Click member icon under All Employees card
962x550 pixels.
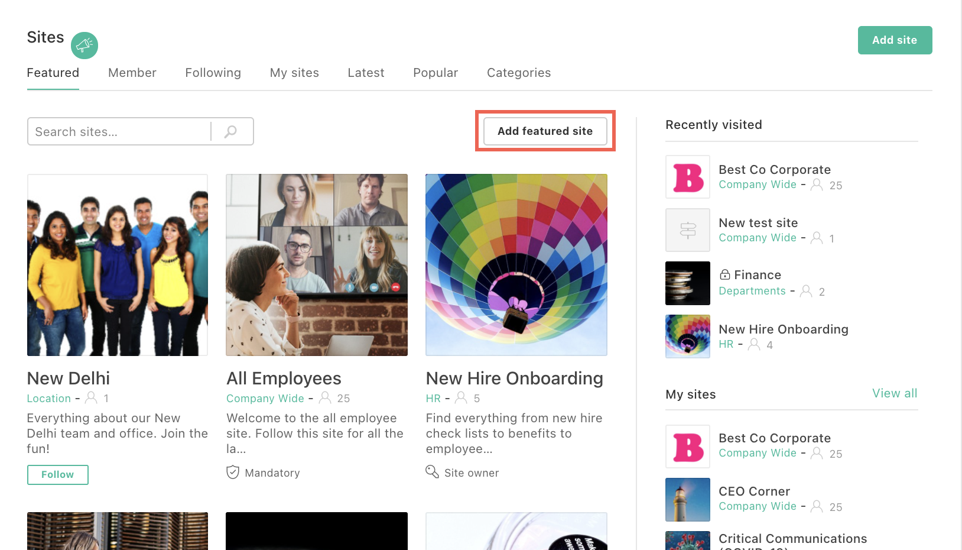[x=325, y=397]
